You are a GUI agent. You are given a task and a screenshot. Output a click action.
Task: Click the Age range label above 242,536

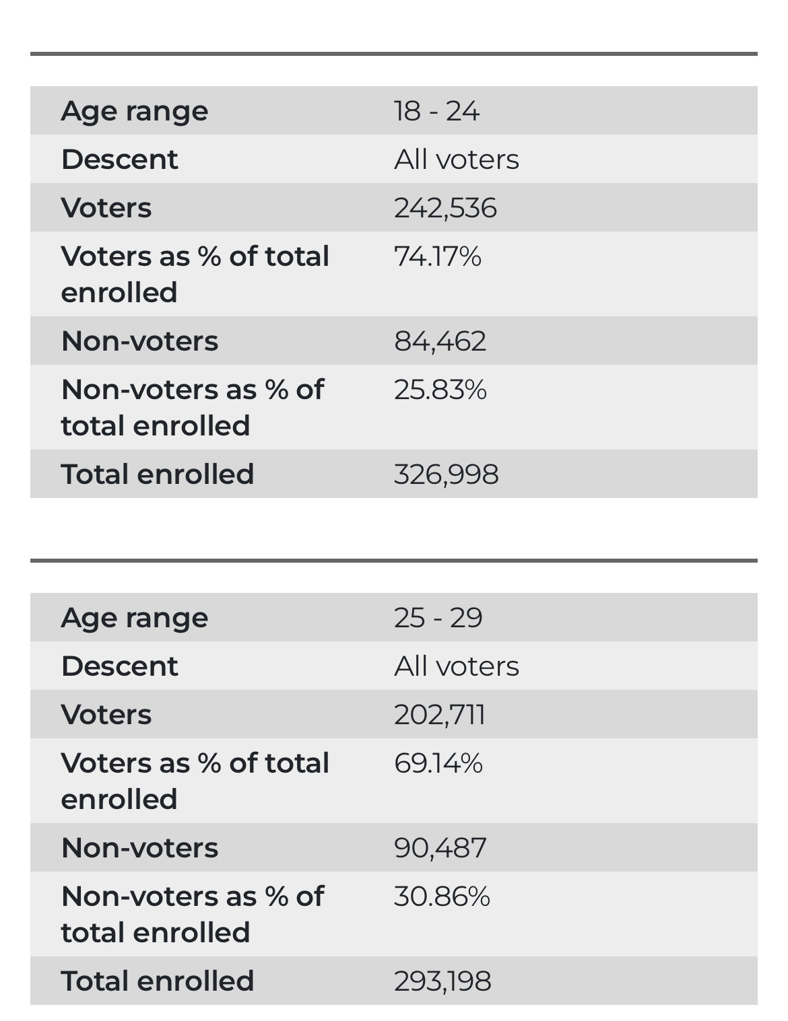pyautogui.click(x=134, y=111)
